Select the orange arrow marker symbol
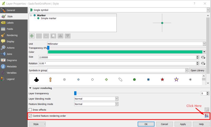The image size is (211, 127). point(50,79)
